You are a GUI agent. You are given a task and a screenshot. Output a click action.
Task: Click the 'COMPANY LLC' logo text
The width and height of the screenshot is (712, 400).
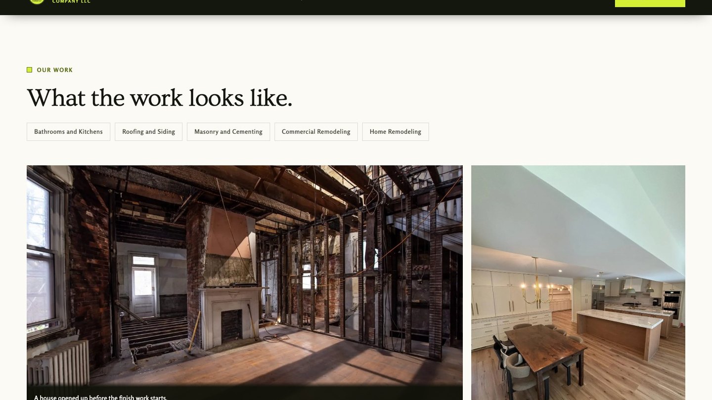[71, 2]
